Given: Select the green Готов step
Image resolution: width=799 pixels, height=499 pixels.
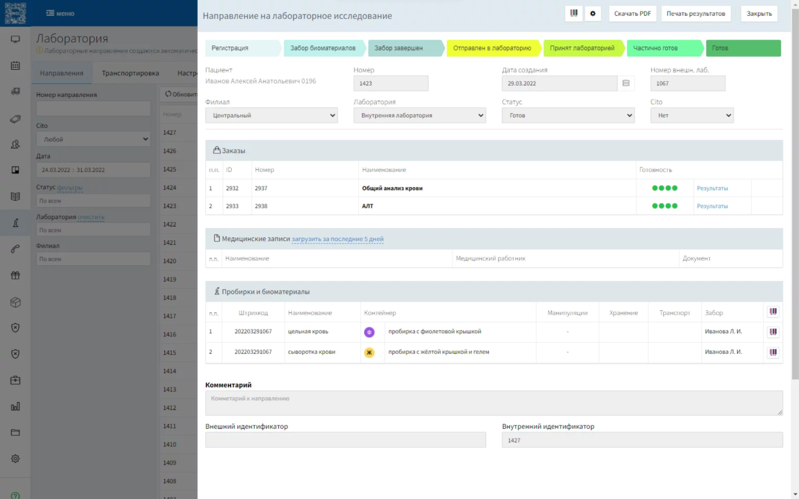Looking at the screenshot, I should 743,48.
